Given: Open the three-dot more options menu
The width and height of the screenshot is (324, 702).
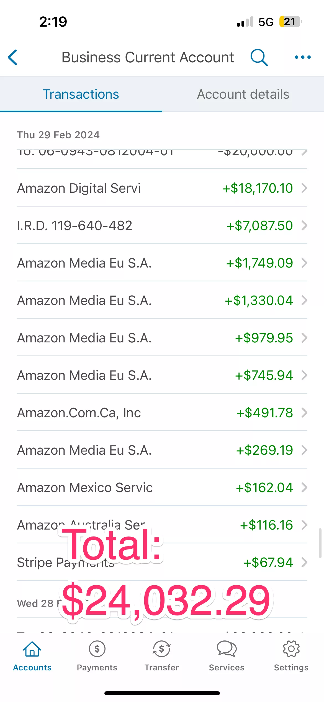Looking at the screenshot, I should 303,57.
